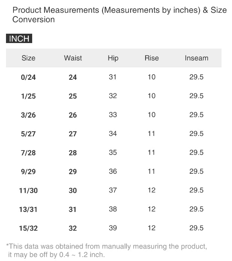Click the 11/30 size cell
Image resolution: width=232 pixels, height=261 pixels.
click(28, 191)
